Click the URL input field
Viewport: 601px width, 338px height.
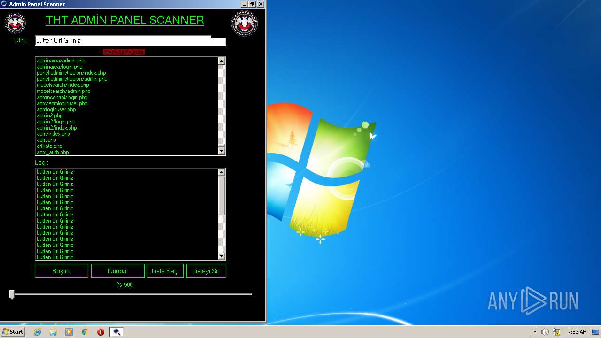pyautogui.click(x=131, y=41)
